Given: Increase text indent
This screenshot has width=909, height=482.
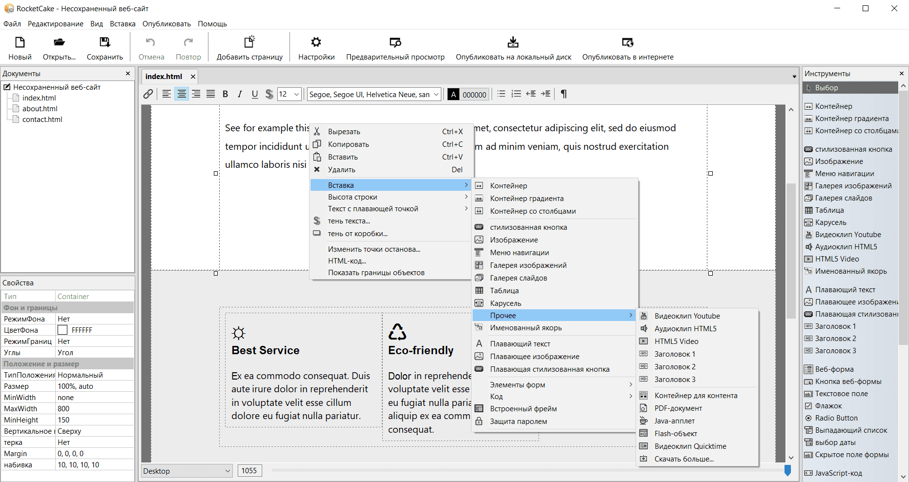Looking at the screenshot, I should tap(546, 94).
